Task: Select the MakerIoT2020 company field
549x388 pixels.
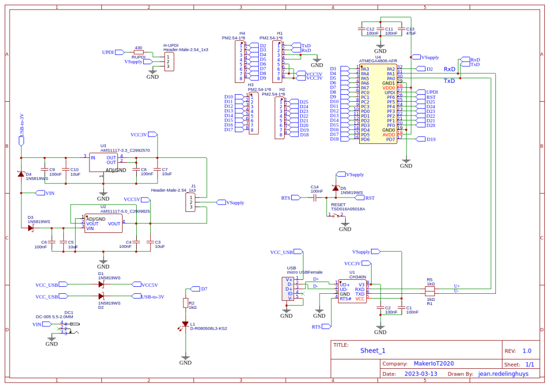Action: [433, 363]
